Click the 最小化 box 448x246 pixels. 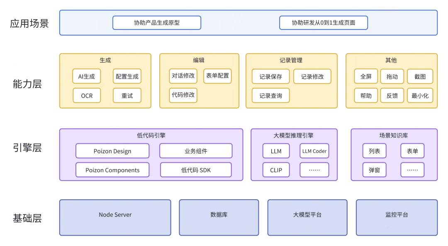tap(420, 96)
